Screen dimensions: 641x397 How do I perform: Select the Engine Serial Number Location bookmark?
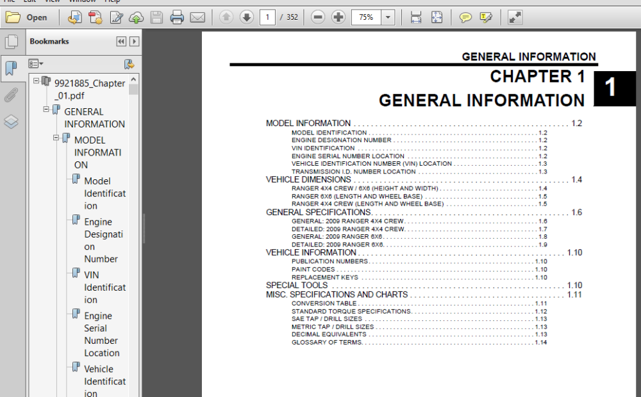(x=101, y=334)
